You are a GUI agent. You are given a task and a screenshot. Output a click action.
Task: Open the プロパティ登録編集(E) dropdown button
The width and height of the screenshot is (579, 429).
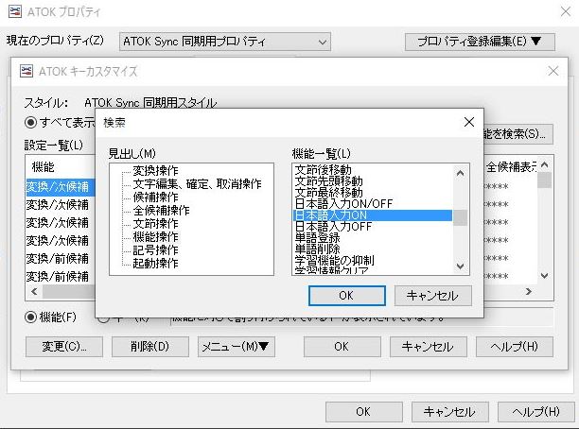(x=479, y=42)
